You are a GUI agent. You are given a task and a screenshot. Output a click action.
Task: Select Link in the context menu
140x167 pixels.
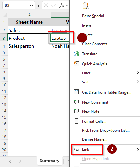pyautogui.click(x=86, y=150)
